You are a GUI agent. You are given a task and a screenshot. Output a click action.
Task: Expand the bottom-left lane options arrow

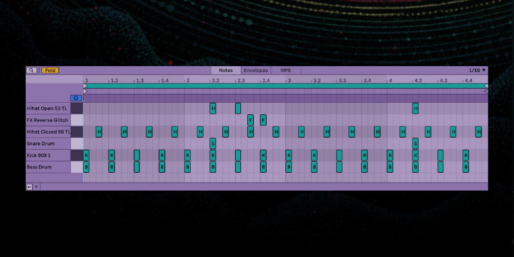click(37, 187)
